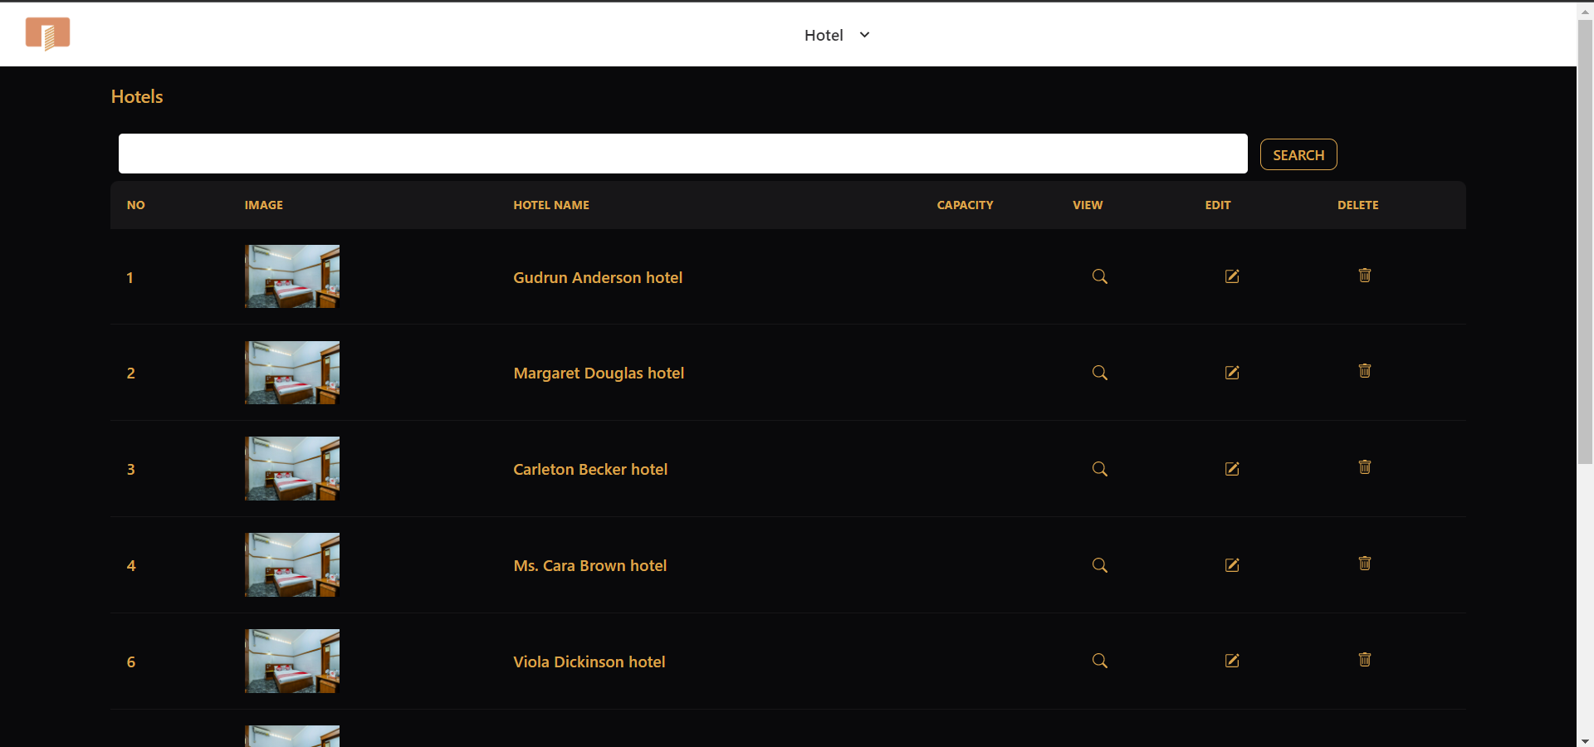The image size is (1594, 747).
Task: Click Gudrun Anderson hotel thumbnail image
Action: [292, 276]
